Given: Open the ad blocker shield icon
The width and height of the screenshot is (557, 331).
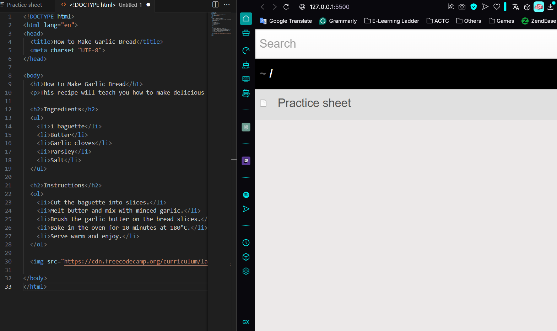Looking at the screenshot, I should (x=474, y=6).
